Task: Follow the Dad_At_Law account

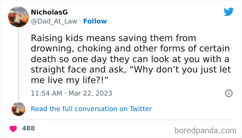Action: tap(95, 21)
